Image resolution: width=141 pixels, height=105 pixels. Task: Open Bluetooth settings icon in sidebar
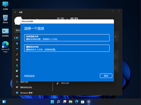click(17, 43)
